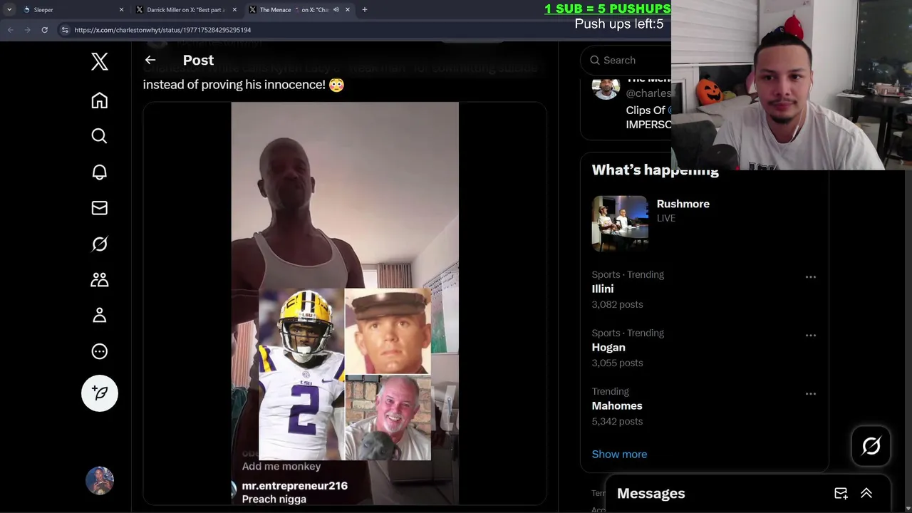Click the compose Post feather button
The image size is (912, 513).
(x=100, y=393)
